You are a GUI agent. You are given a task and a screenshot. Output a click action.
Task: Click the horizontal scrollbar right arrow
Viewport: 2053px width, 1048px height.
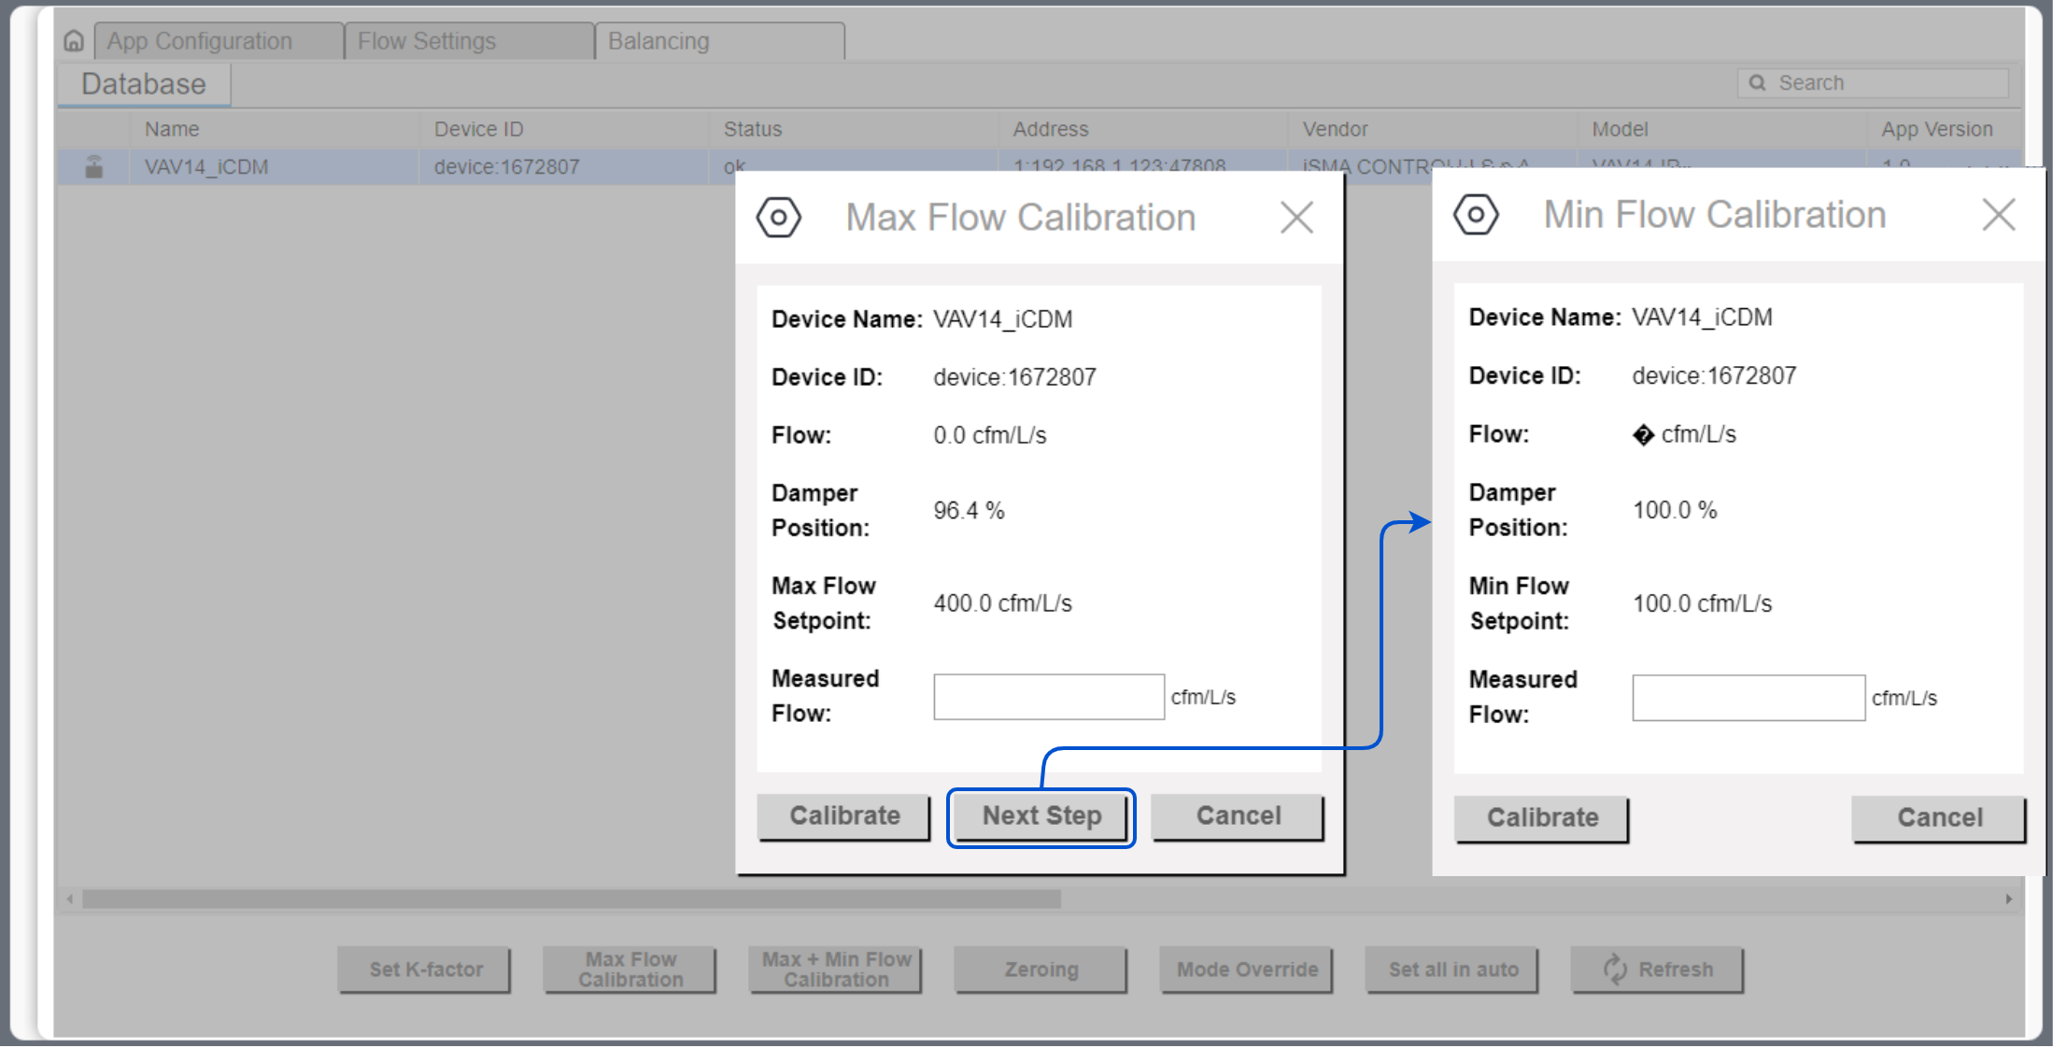pos(2008,899)
